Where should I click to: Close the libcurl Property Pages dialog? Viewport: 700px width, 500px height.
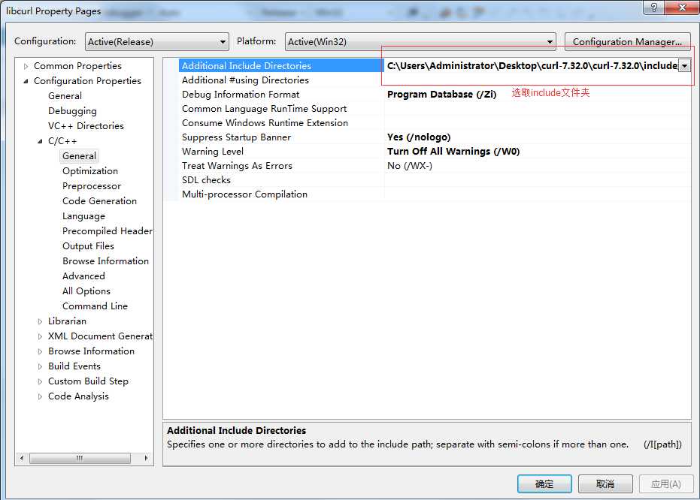point(682,8)
